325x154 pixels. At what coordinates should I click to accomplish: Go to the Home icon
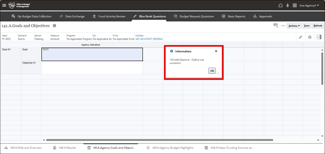280,6
